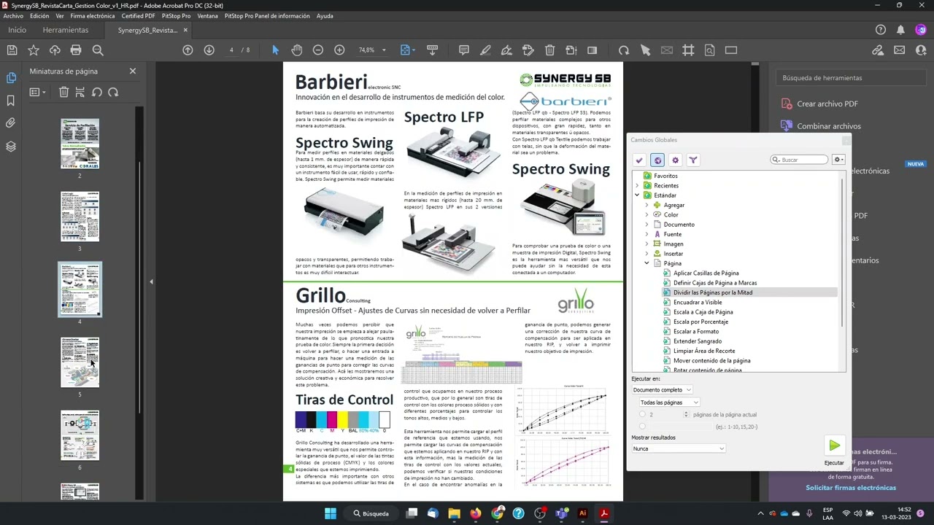This screenshot has height=525, width=934.
Task: Open the Attachments paperclip panel
Action: [11, 123]
